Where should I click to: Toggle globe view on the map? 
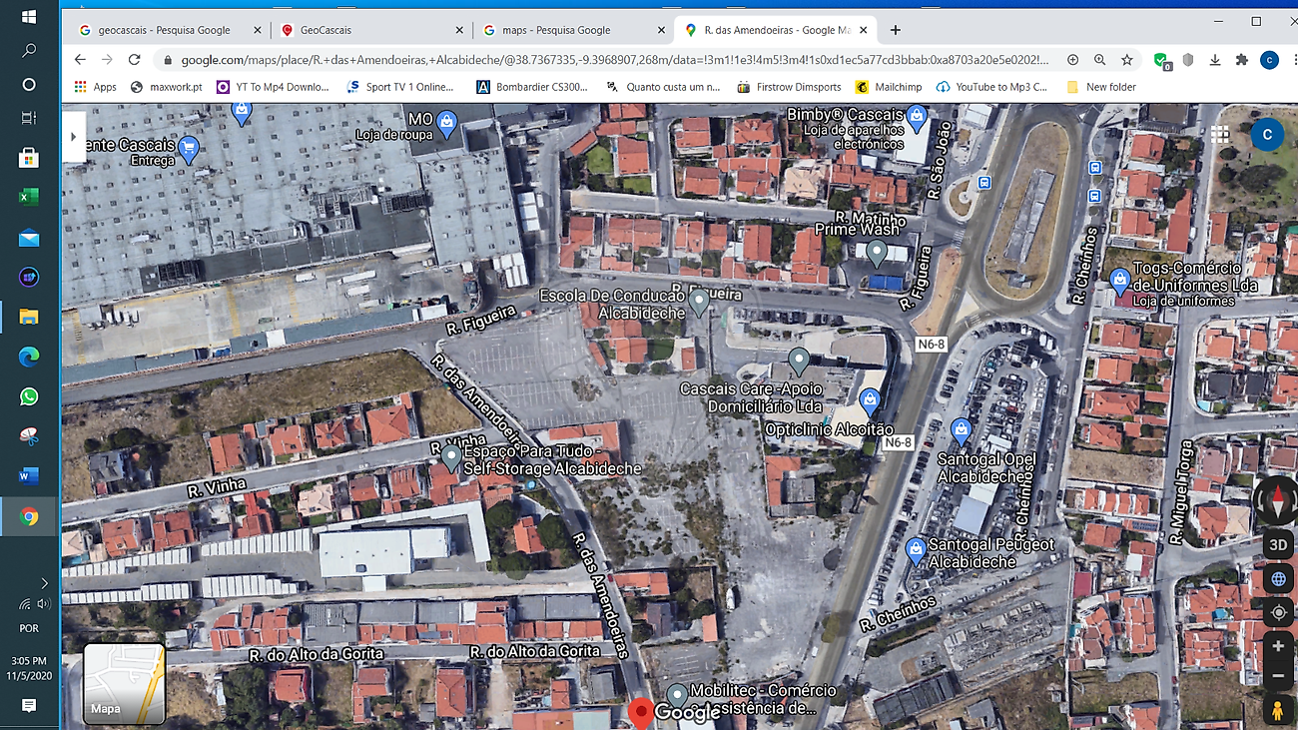point(1277,579)
